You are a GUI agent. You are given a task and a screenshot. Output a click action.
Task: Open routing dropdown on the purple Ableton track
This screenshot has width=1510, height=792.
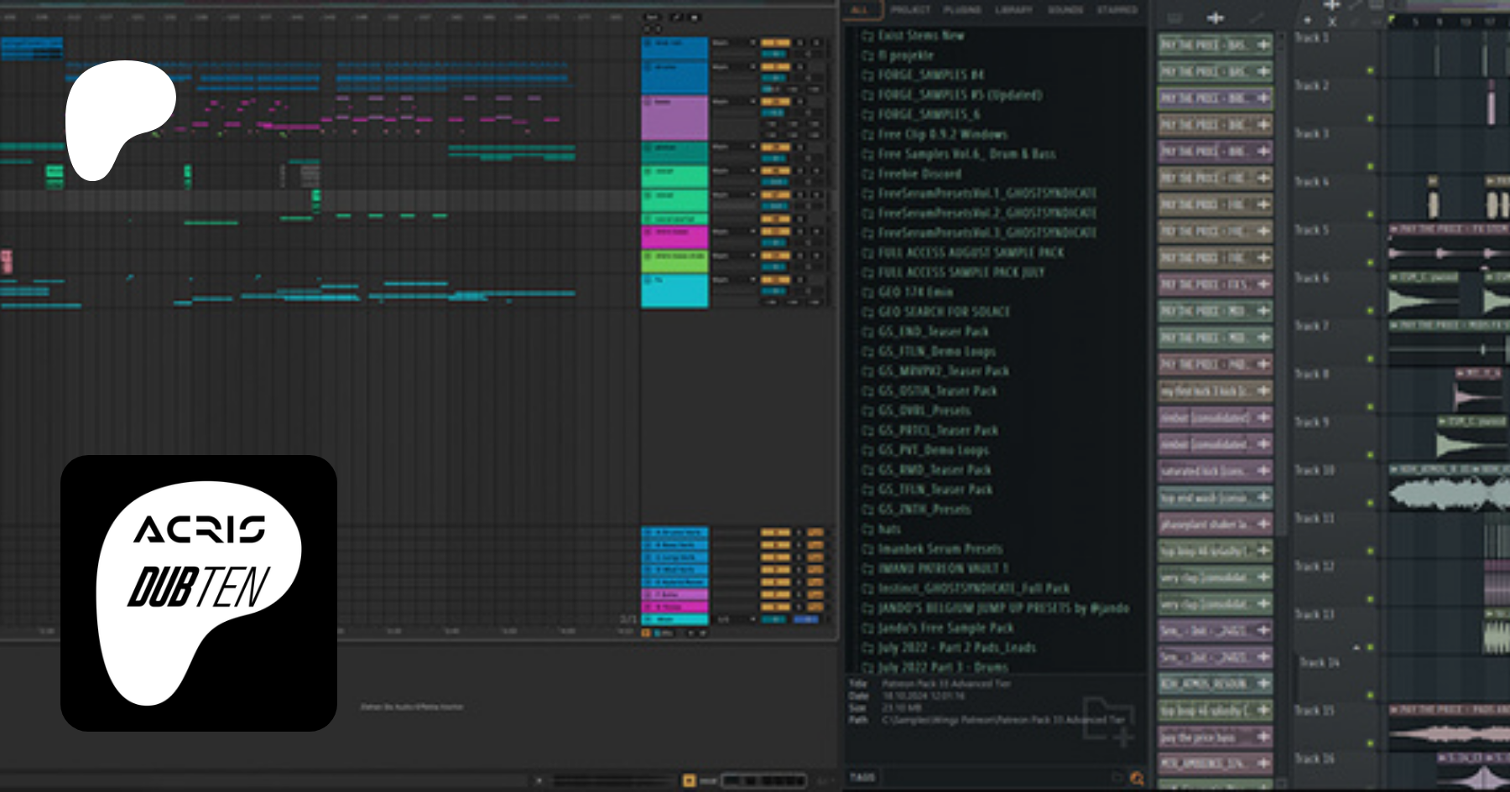[x=732, y=102]
